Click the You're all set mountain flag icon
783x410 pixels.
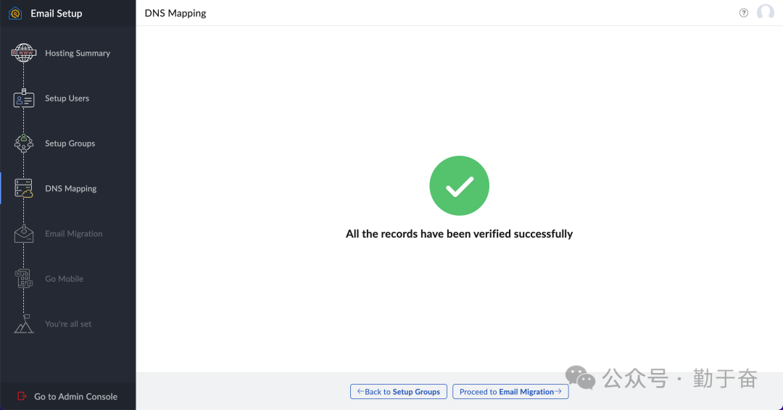coord(24,325)
